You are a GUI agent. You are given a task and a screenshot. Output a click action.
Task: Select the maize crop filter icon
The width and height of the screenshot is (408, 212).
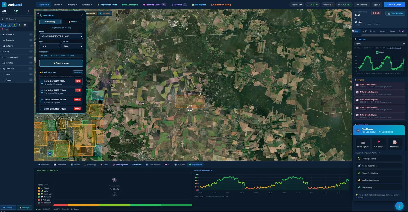click(x=14, y=25)
